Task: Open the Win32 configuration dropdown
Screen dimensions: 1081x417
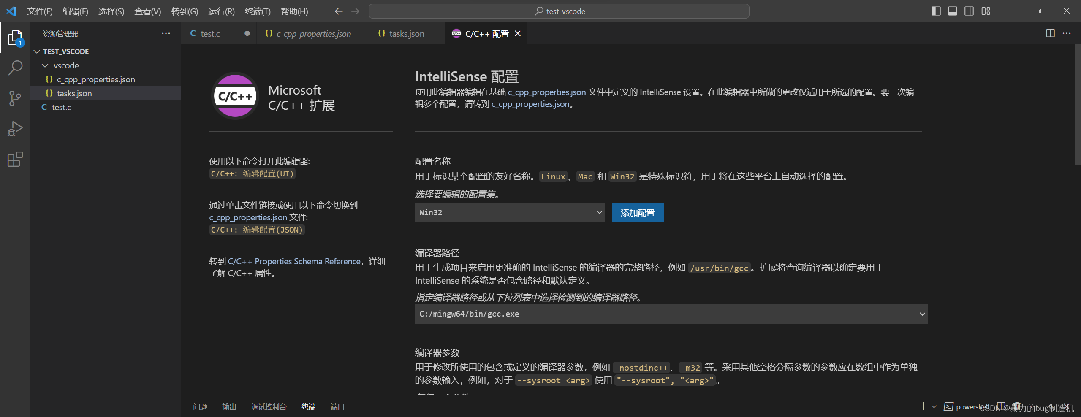Action: (510, 212)
